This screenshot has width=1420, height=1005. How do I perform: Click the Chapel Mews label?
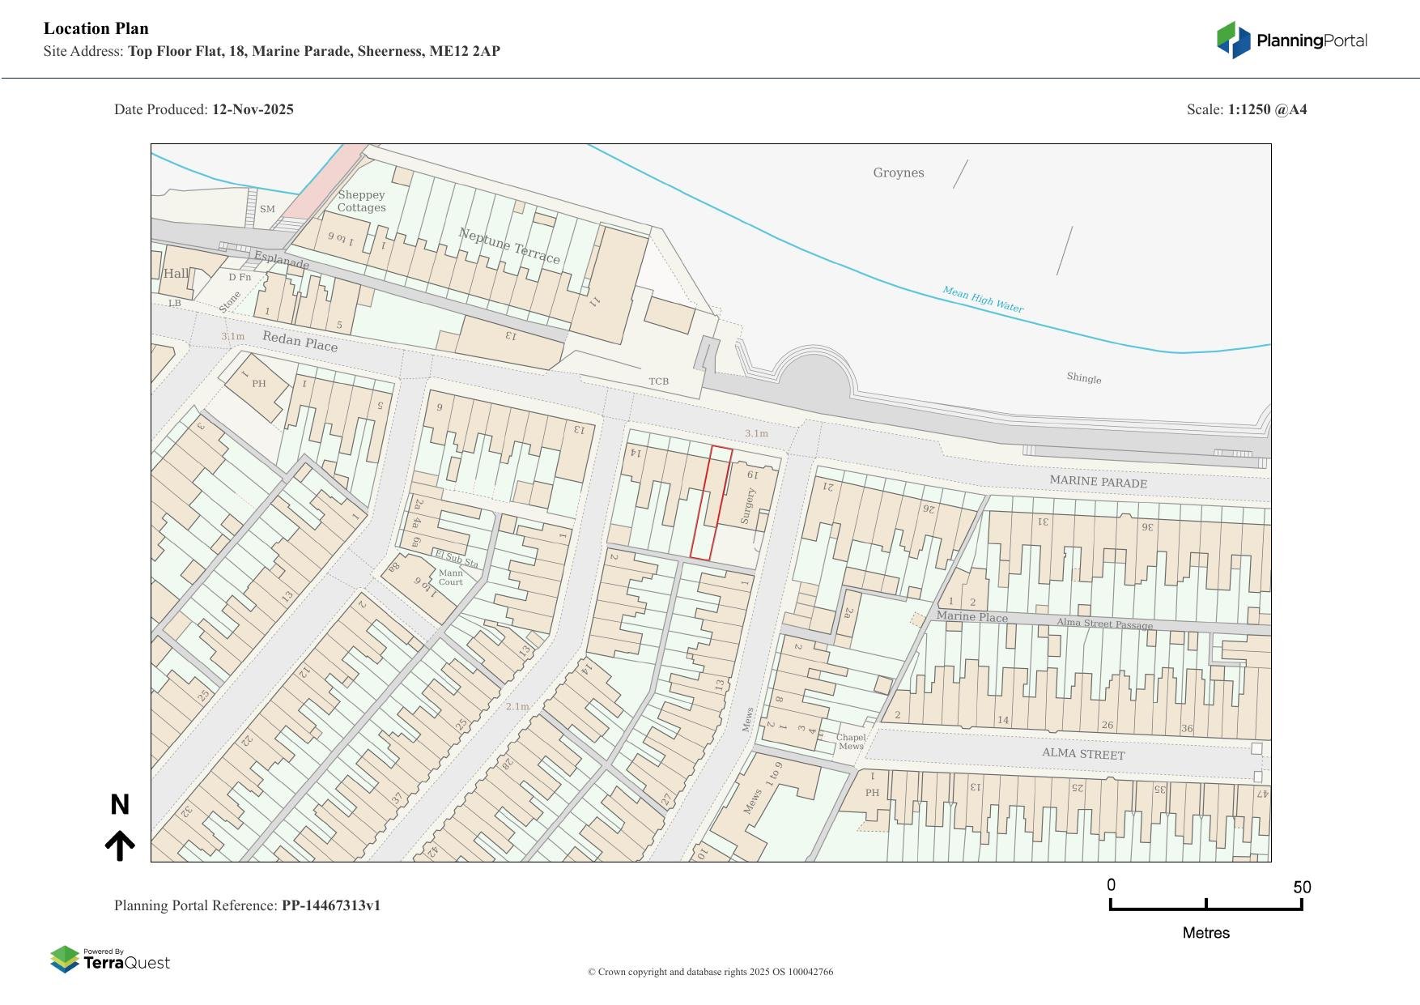(851, 742)
